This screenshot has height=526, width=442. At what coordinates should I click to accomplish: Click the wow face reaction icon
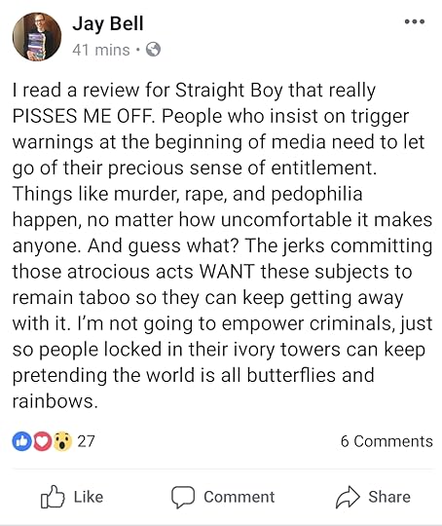click(62, 441)
